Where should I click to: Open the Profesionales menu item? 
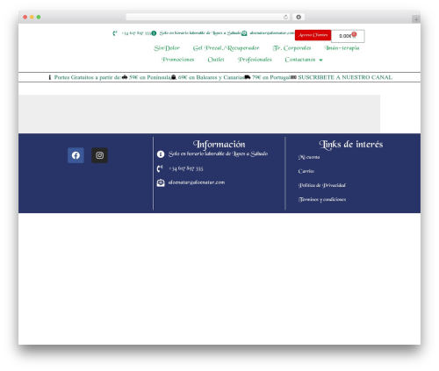click(x=255, y=60)
